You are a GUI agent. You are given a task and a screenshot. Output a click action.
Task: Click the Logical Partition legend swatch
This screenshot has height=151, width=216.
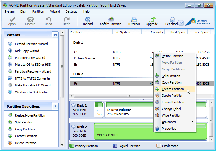click(x=115, y=146)
